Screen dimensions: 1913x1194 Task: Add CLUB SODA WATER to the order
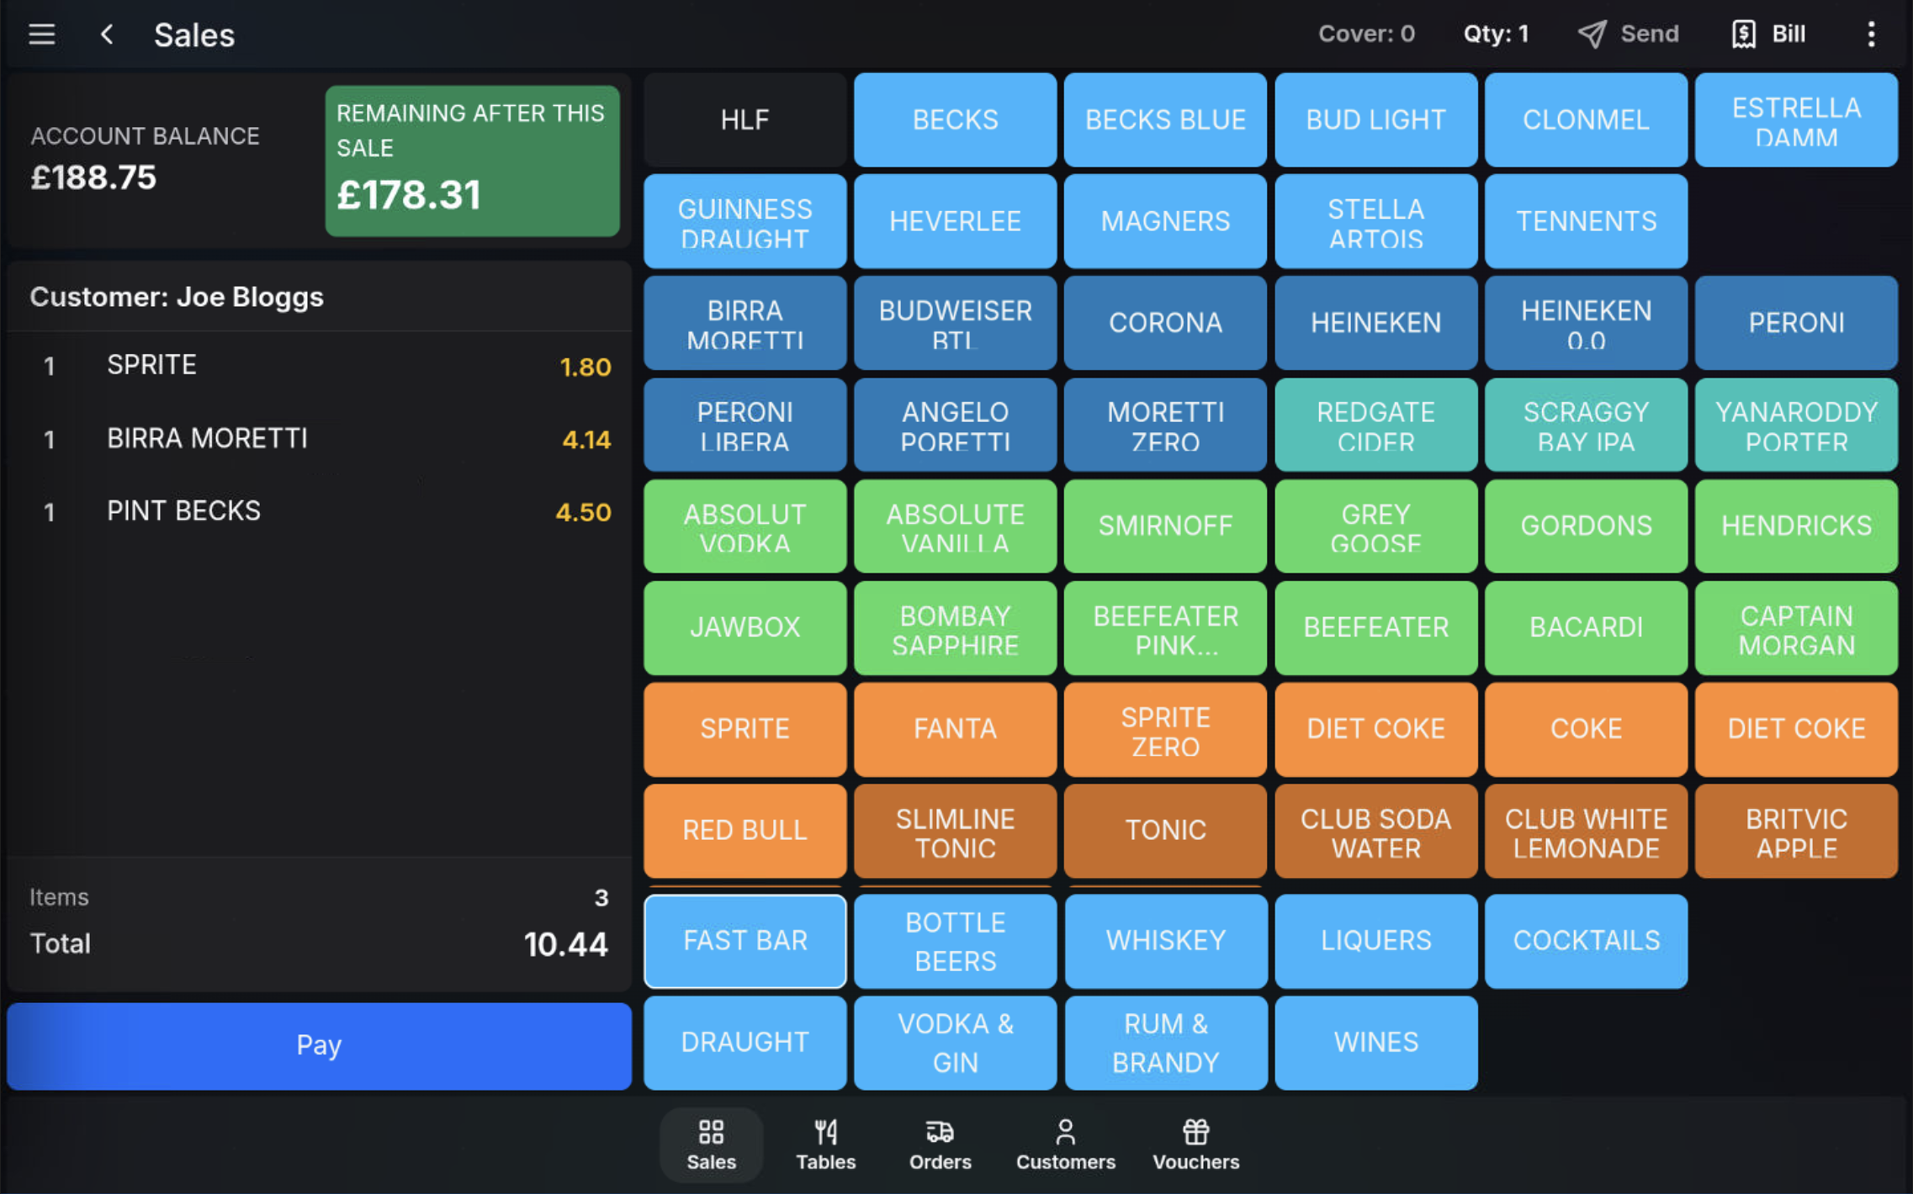pyautogui.click(x=1376, y=832)
